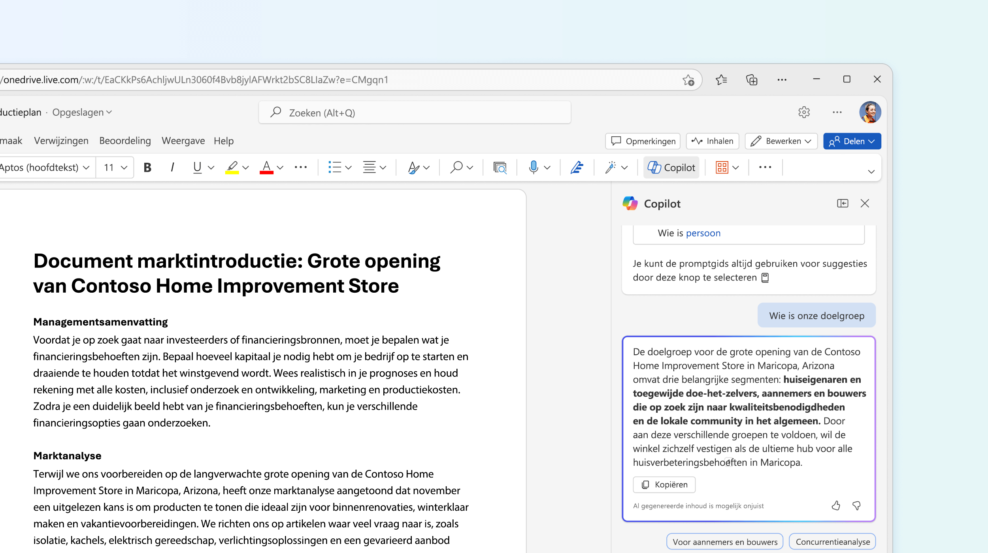Toggle italic formatting

(x=172, y=167)
